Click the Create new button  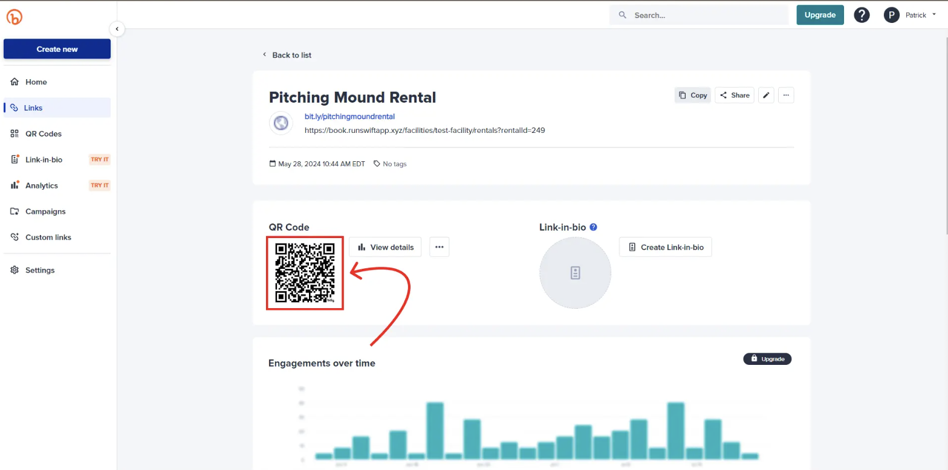click(x=57, y=49)
